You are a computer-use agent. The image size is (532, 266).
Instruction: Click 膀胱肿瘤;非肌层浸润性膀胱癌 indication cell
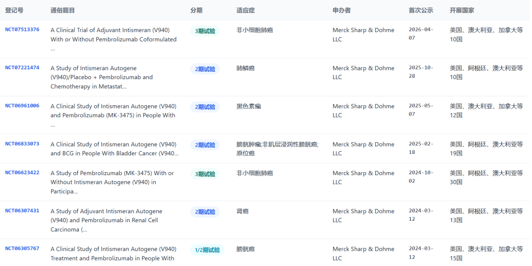[x=277, y=149]
